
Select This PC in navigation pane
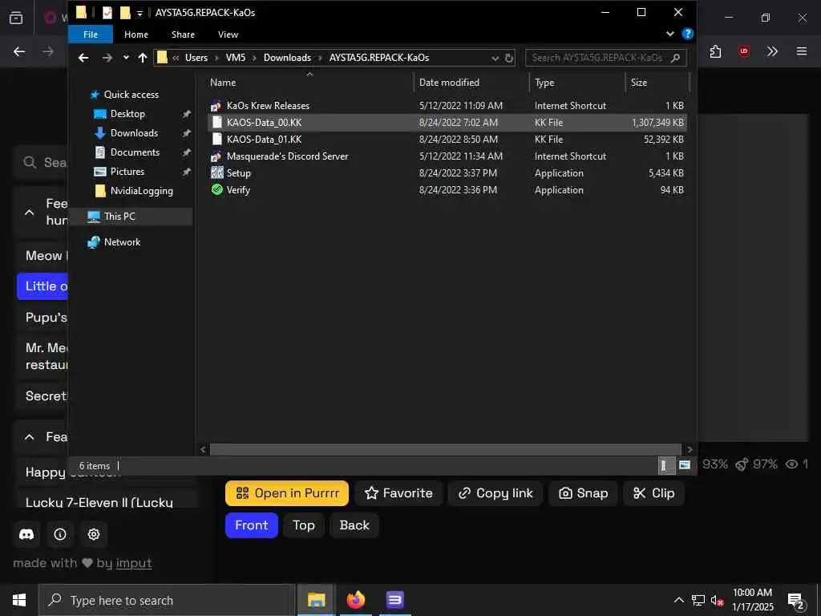click(119, 217)
